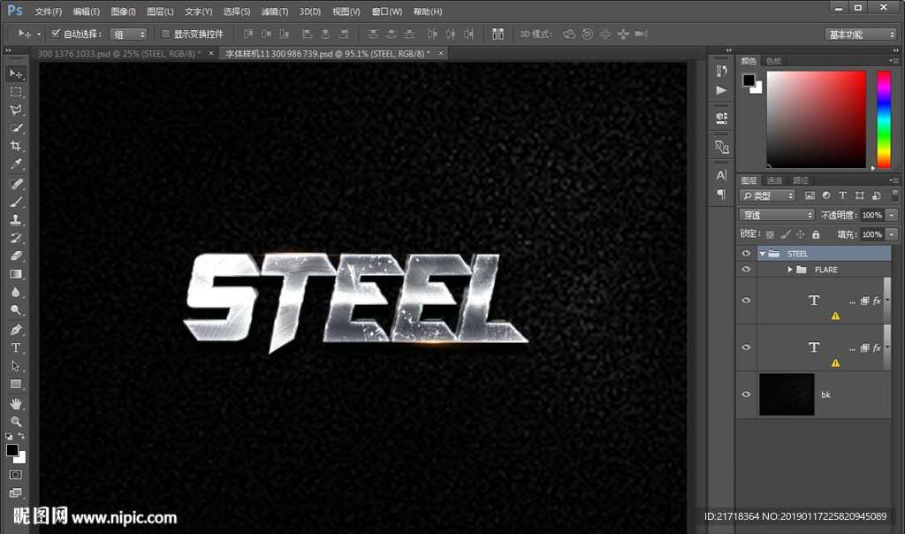The image size is (905, 534).
Task: Collapse the STEEL layer group
Action: [x=763, y=254]
